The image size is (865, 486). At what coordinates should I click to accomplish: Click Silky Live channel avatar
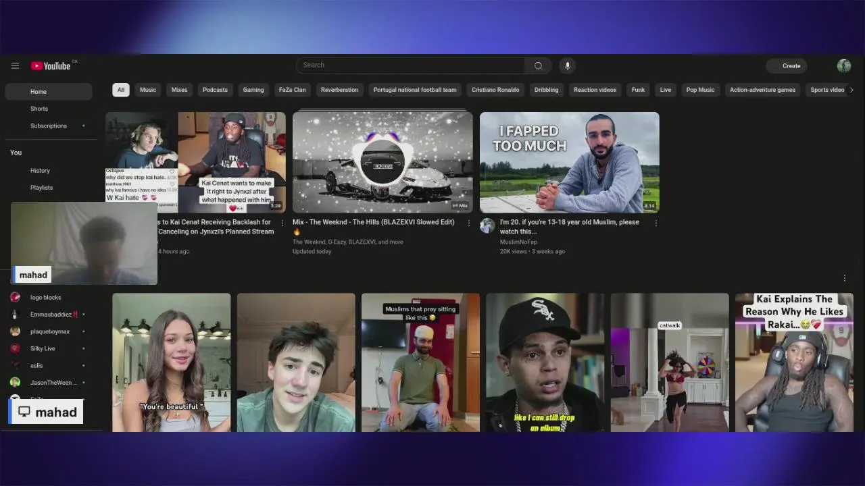15,348
